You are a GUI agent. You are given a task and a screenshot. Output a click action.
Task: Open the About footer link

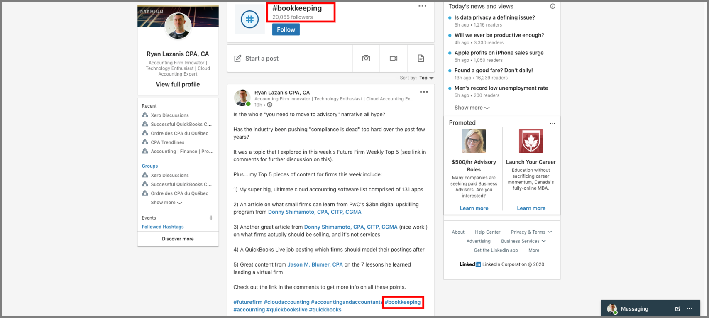458,232
